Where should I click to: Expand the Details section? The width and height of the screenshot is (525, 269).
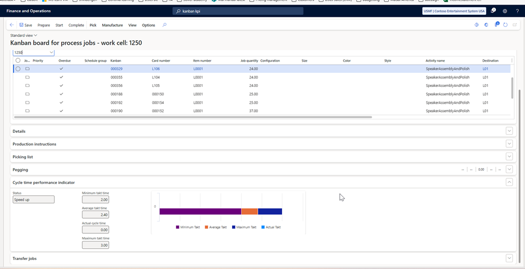point(509,131)
